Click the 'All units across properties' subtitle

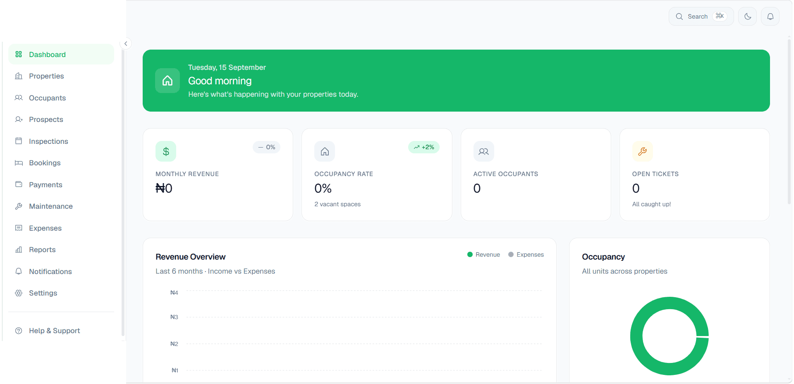(x=624, y=271)
